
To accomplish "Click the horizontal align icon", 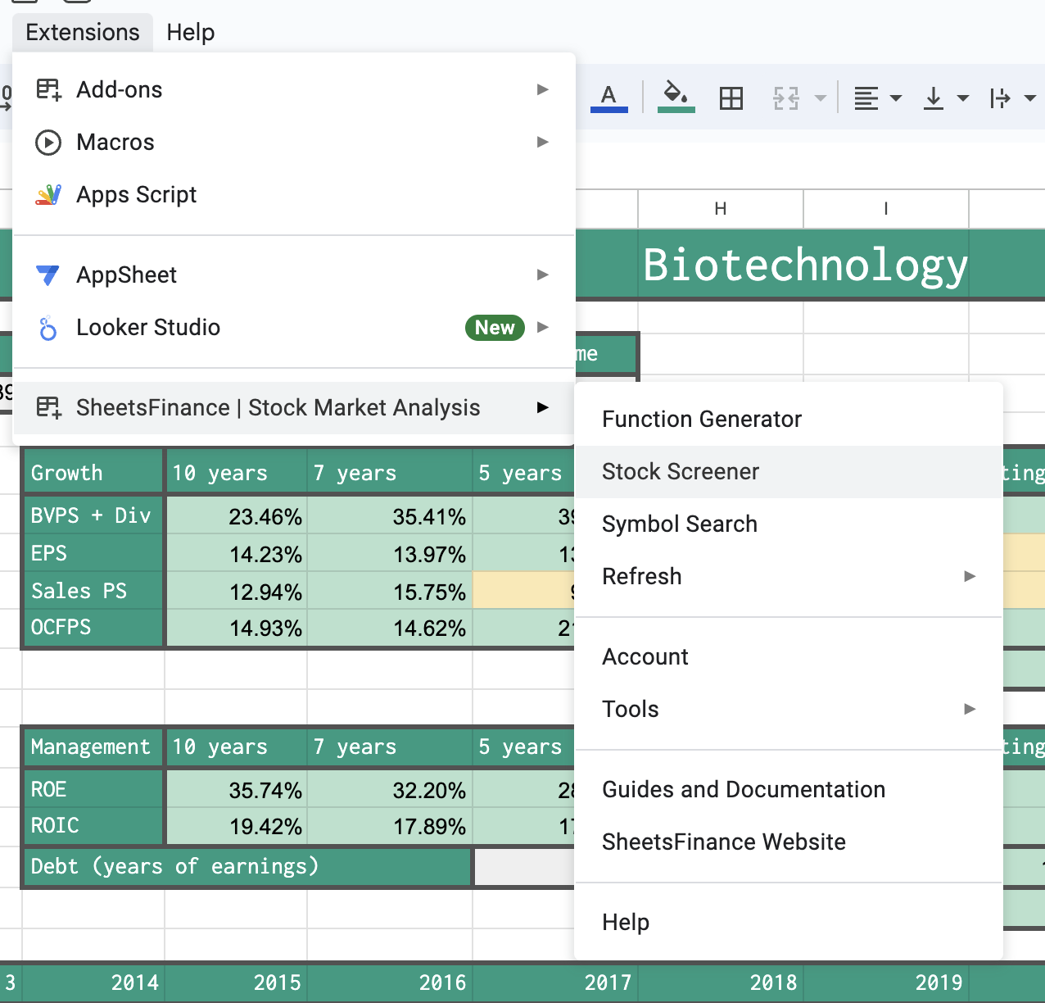I will [x=866, y=98].
